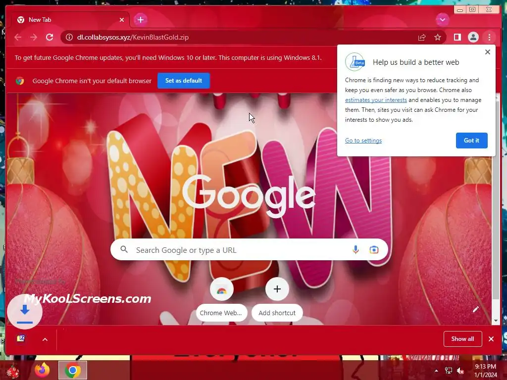This screenshot has width=507, height=380.
Task: Start voice search with the microphone icon
Action: point(355,250)
